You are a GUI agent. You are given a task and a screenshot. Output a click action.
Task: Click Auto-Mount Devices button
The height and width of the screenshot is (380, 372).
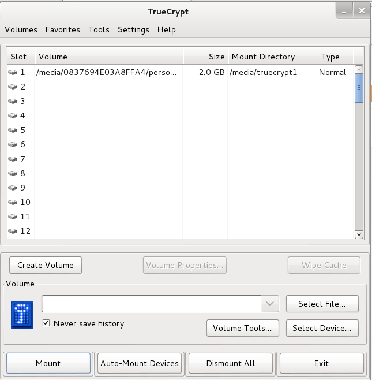pyautogui.click(x=140, y=363)
